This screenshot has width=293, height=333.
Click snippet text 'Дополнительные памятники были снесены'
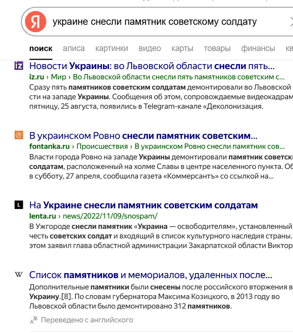(105, 287)
